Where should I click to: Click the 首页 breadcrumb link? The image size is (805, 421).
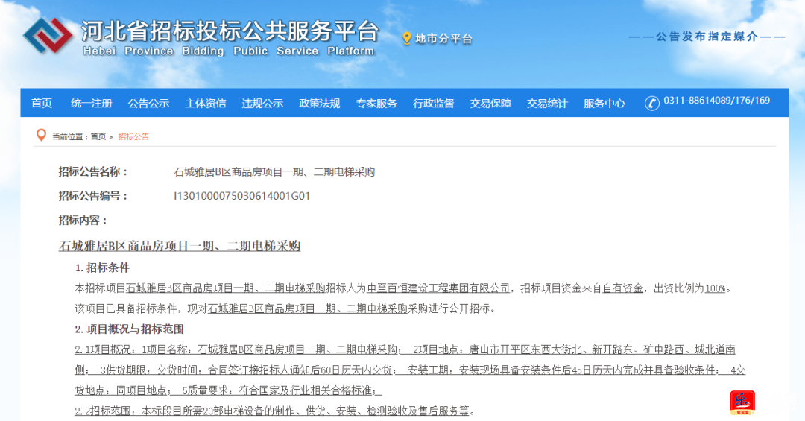pyautogui.click(x=98, y=137)
